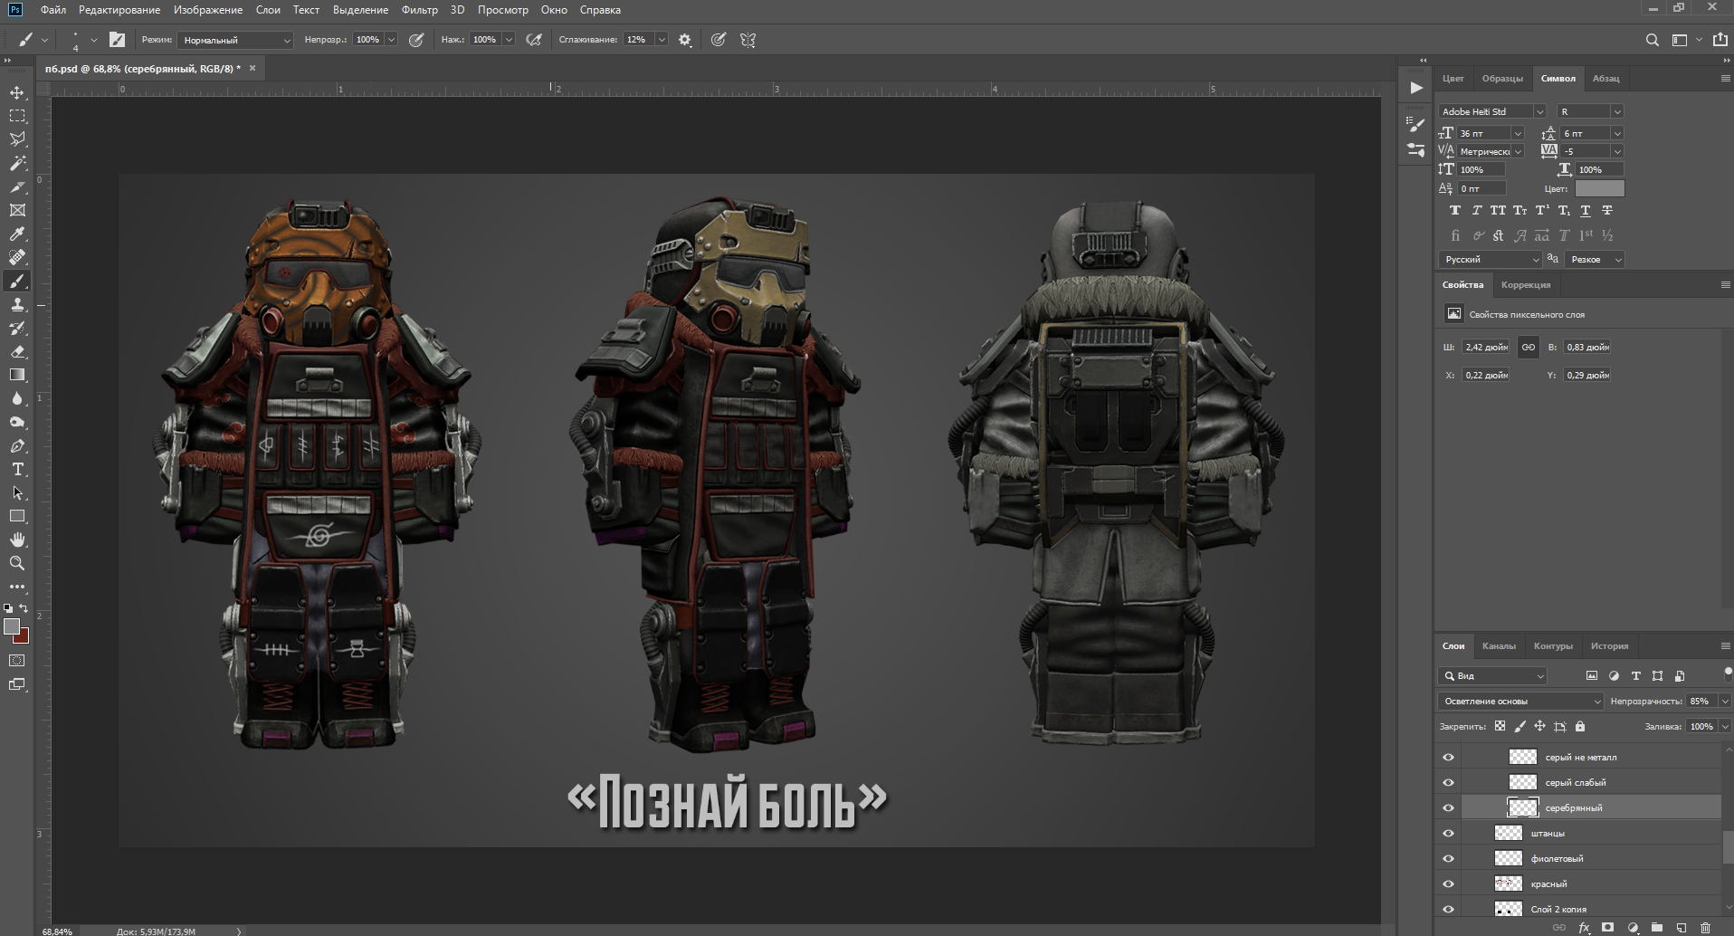
Task: Select the Path Selection arrow tool
Action: point(17,492)
